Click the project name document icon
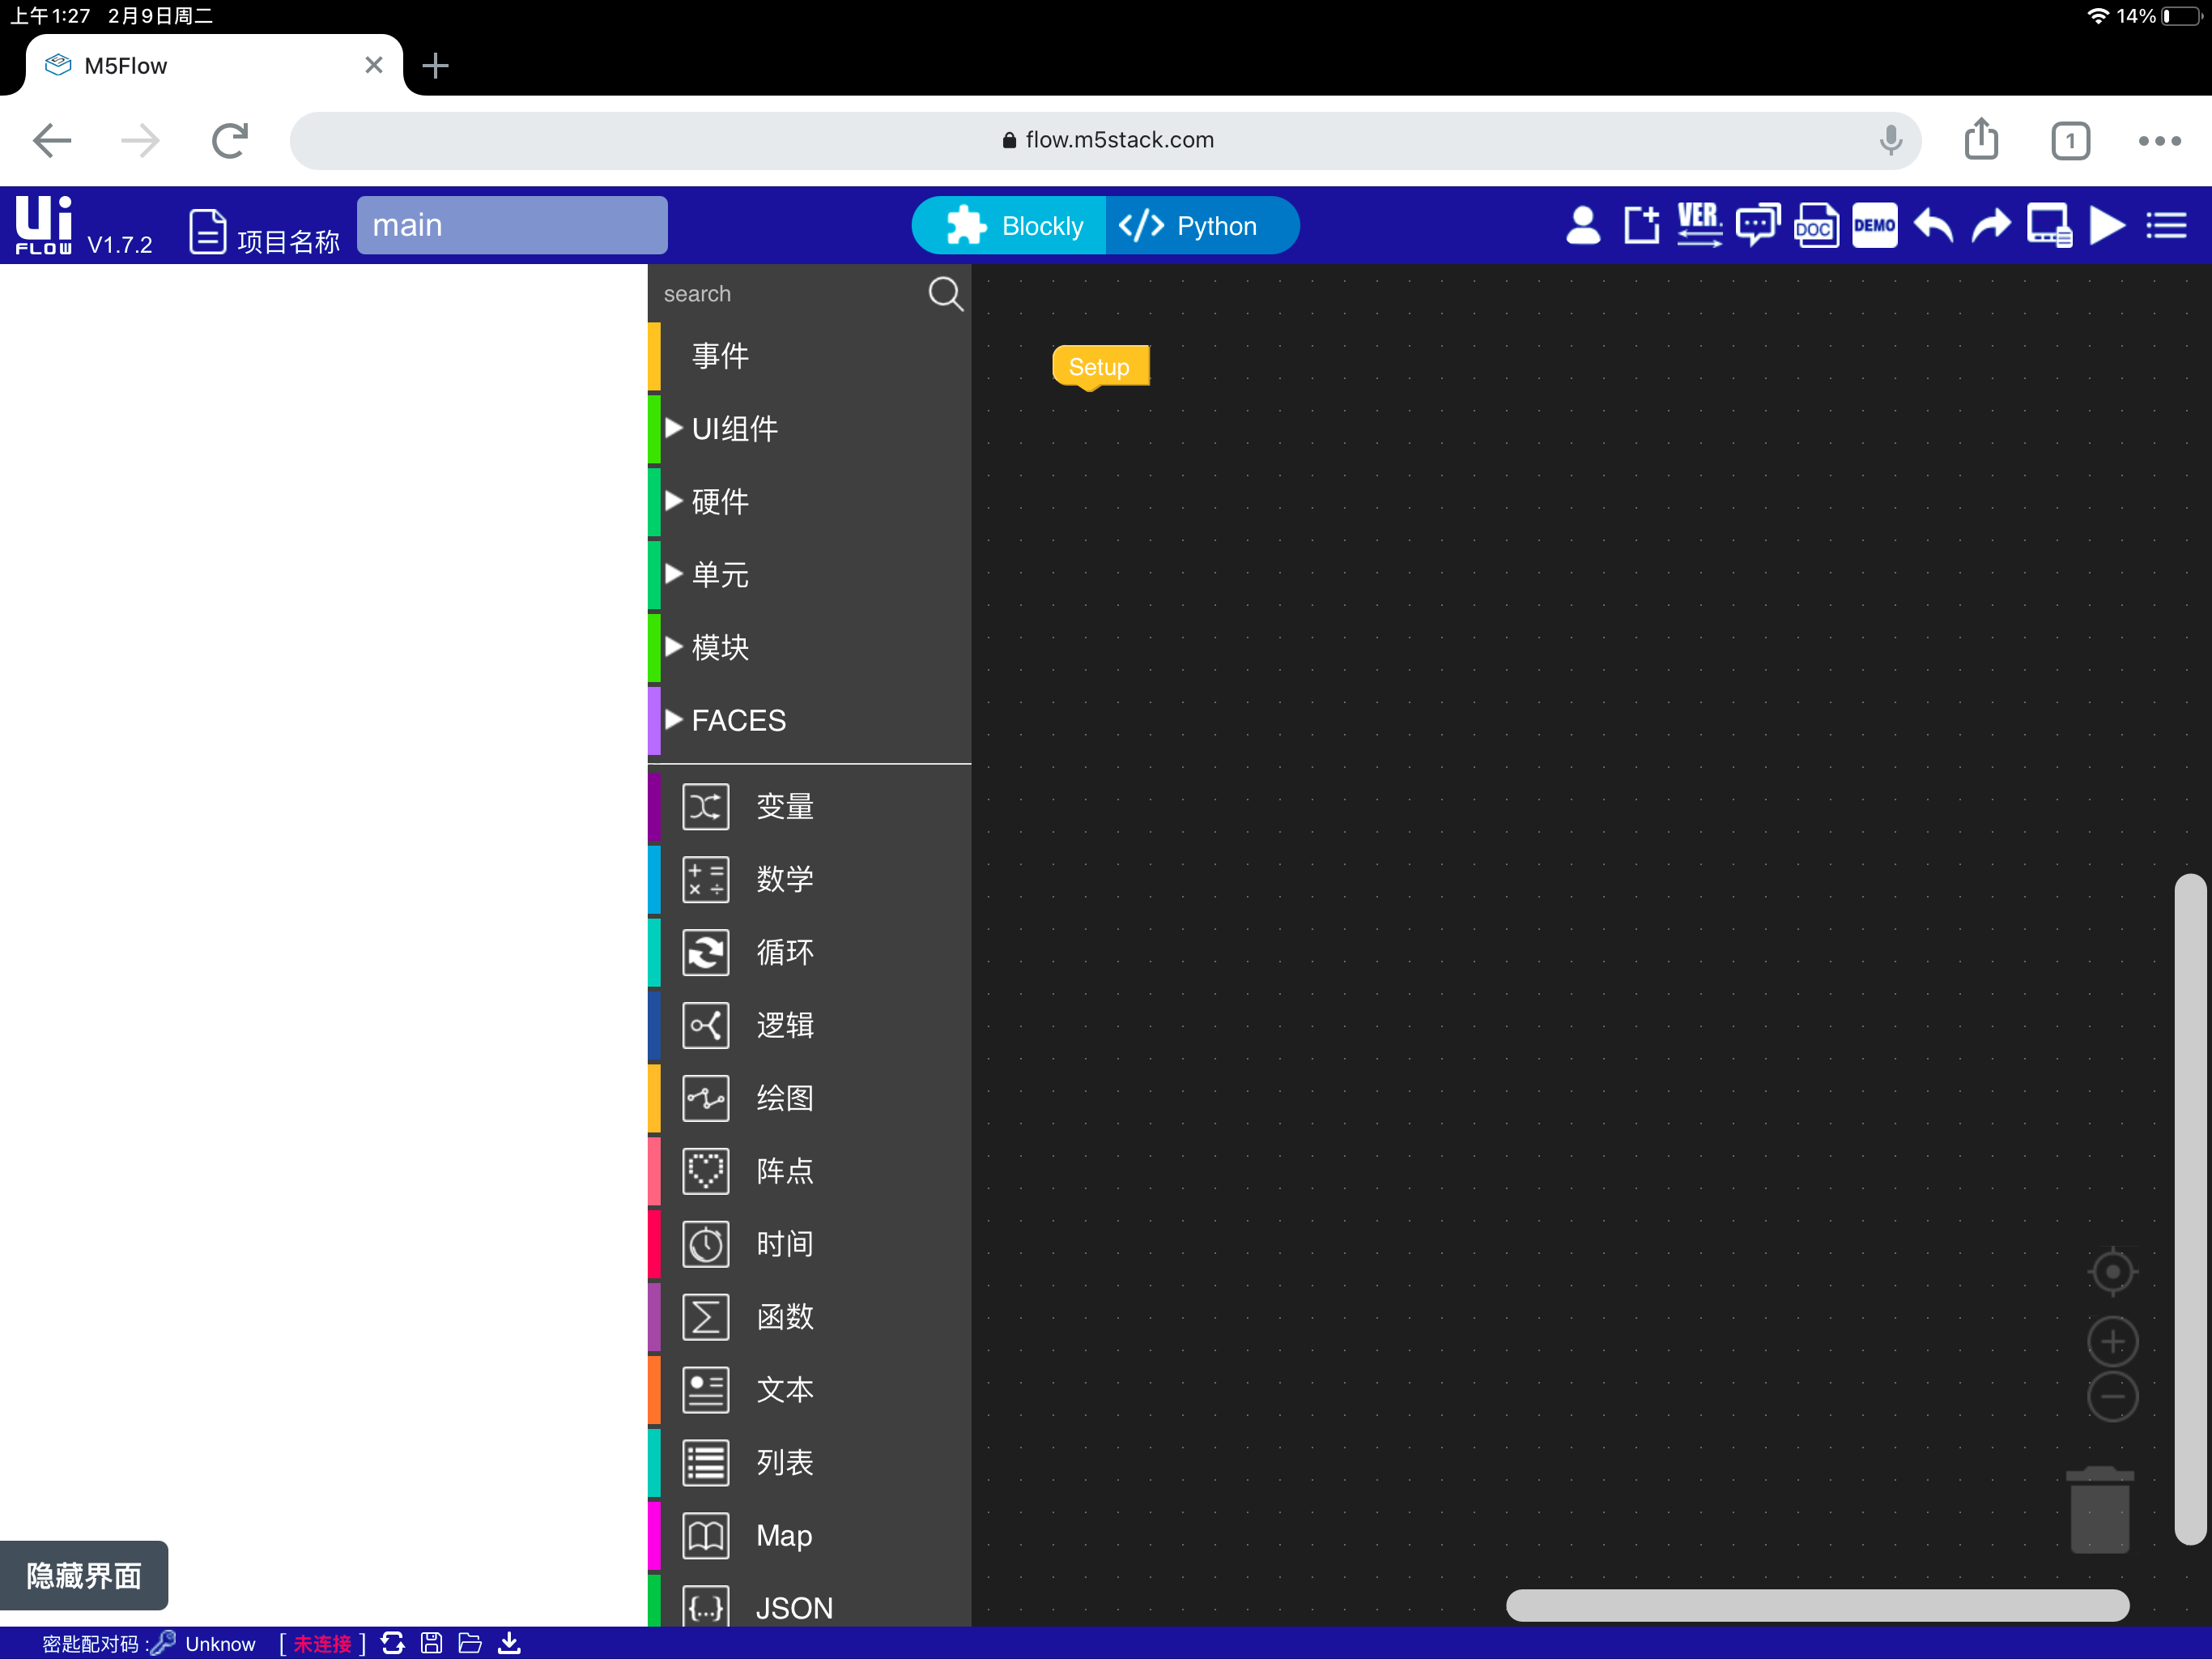Screen dimensions: 2212x1659 [207, 231]
